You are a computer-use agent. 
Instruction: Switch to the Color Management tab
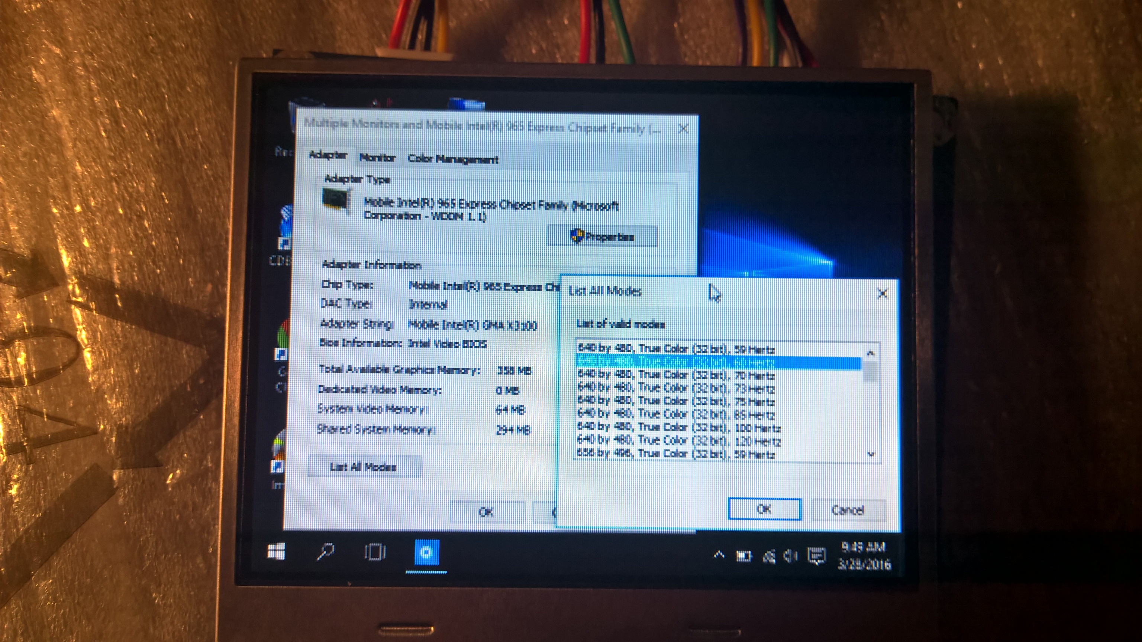click(453, 159)
